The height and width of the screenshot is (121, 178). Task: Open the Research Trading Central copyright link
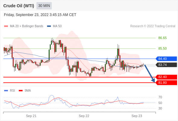153,26
